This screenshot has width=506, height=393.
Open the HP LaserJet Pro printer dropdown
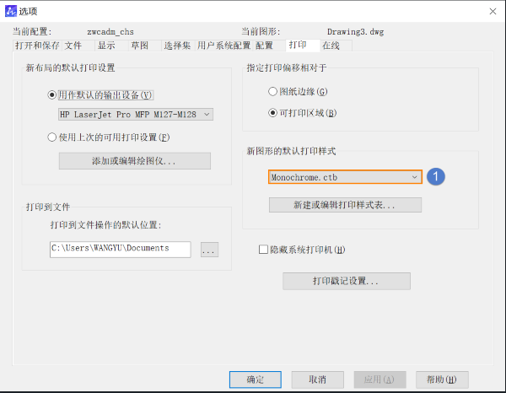coord(136,114)
